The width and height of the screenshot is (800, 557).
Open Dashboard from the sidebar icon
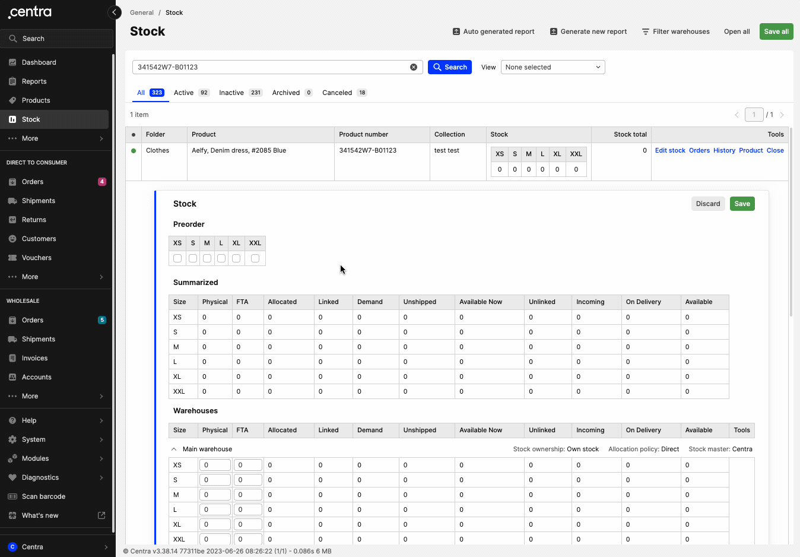coord(12,62)
